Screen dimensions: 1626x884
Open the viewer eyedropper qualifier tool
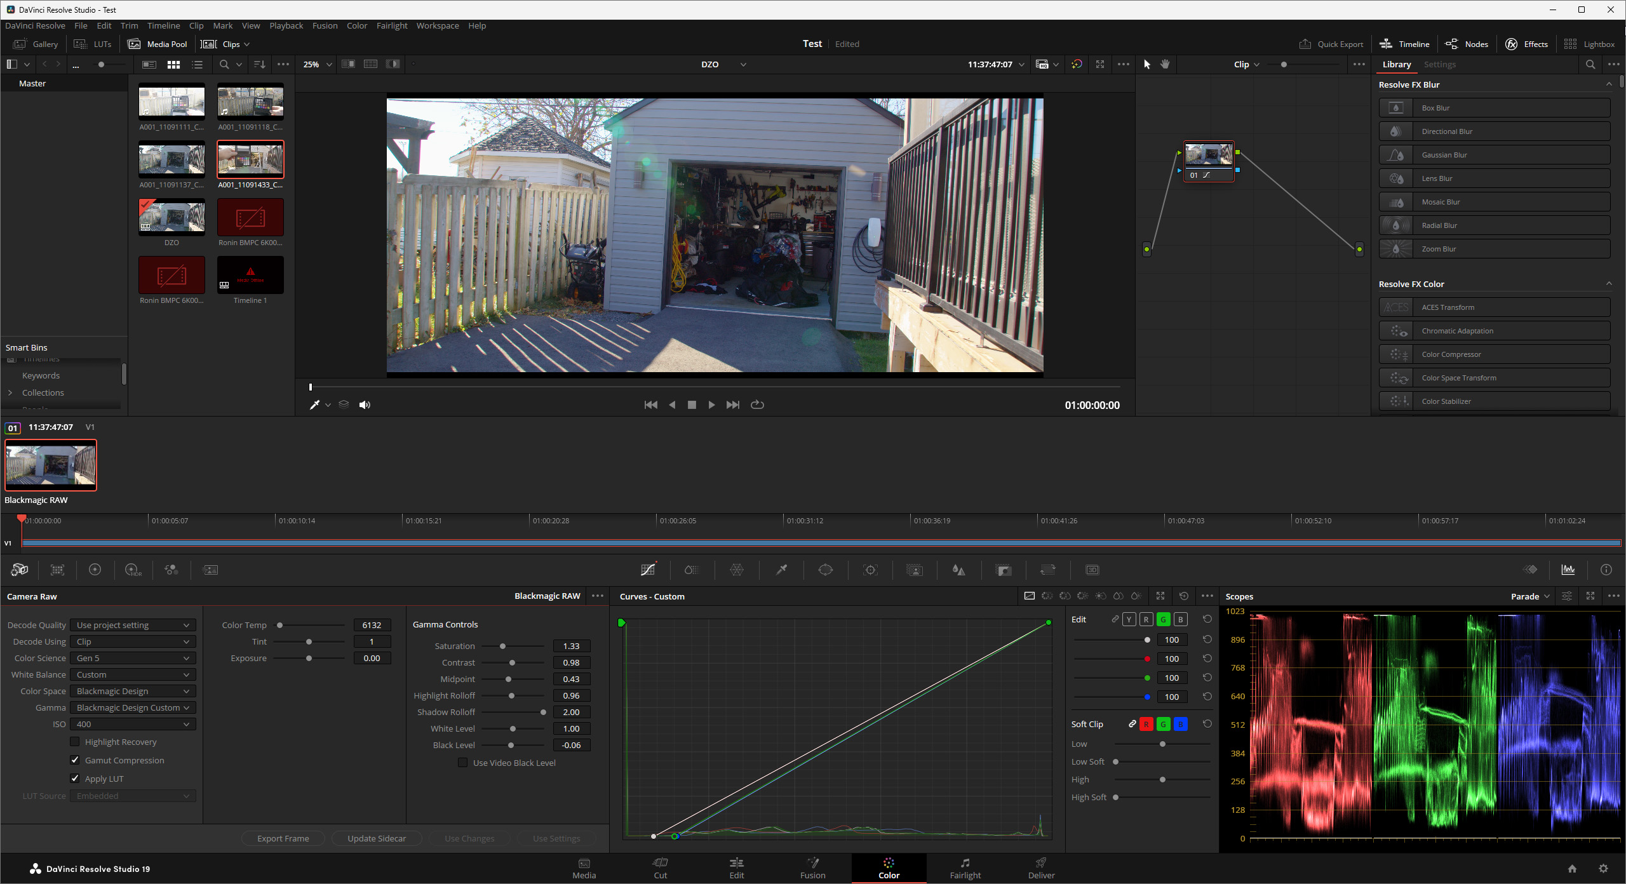tap(314, 405)
